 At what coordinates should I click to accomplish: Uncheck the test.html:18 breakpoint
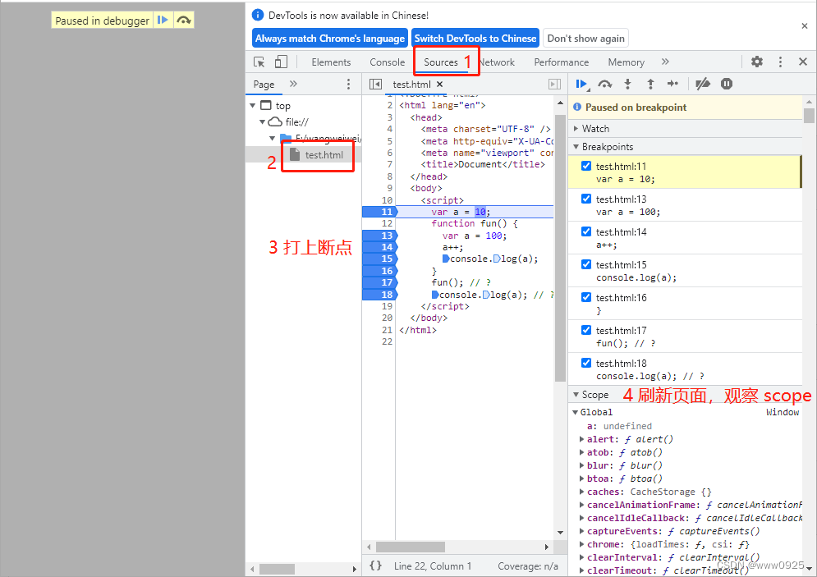[586, 363]
